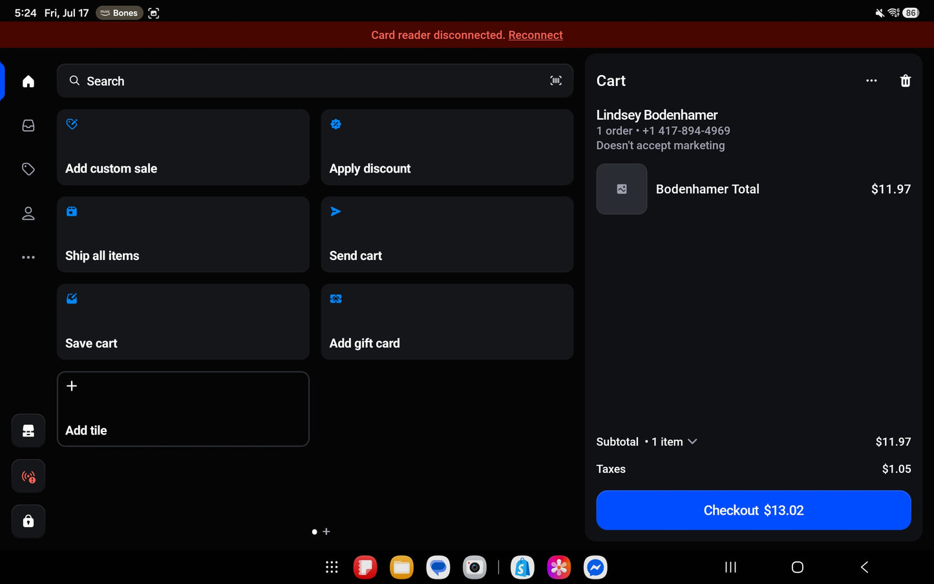Launch the Messenger app in taskbar

pyautogui.click(x=595, y=567)
